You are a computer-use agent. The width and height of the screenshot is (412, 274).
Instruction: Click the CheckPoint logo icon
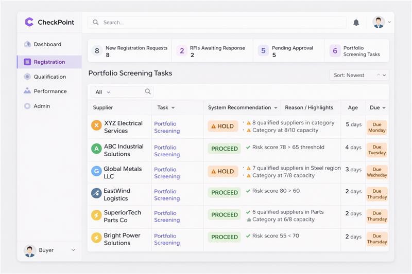pos(29,22)
